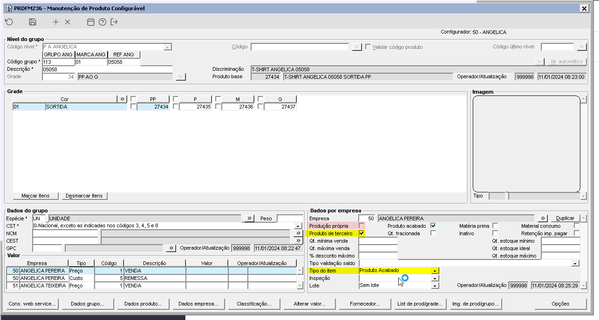Toggle Qt. fracionada checkbox
The image size is (599, 320).
pos(433,233)
